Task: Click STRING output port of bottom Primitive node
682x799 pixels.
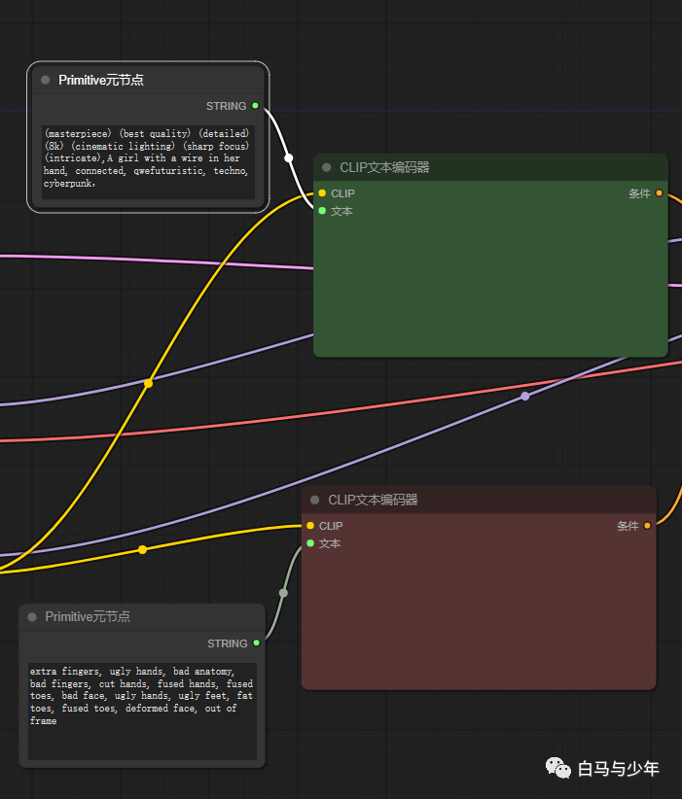Action: pyautogui.click(x=257, y=643)
